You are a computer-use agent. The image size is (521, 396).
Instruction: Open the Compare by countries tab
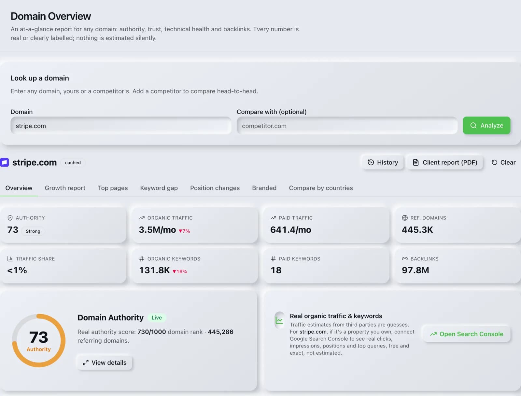coord(321,188)
